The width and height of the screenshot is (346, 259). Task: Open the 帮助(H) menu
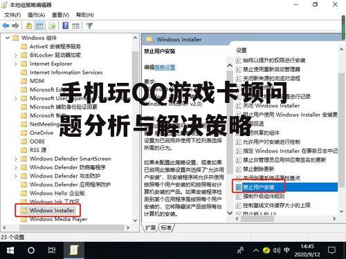[x=85, y=15]
